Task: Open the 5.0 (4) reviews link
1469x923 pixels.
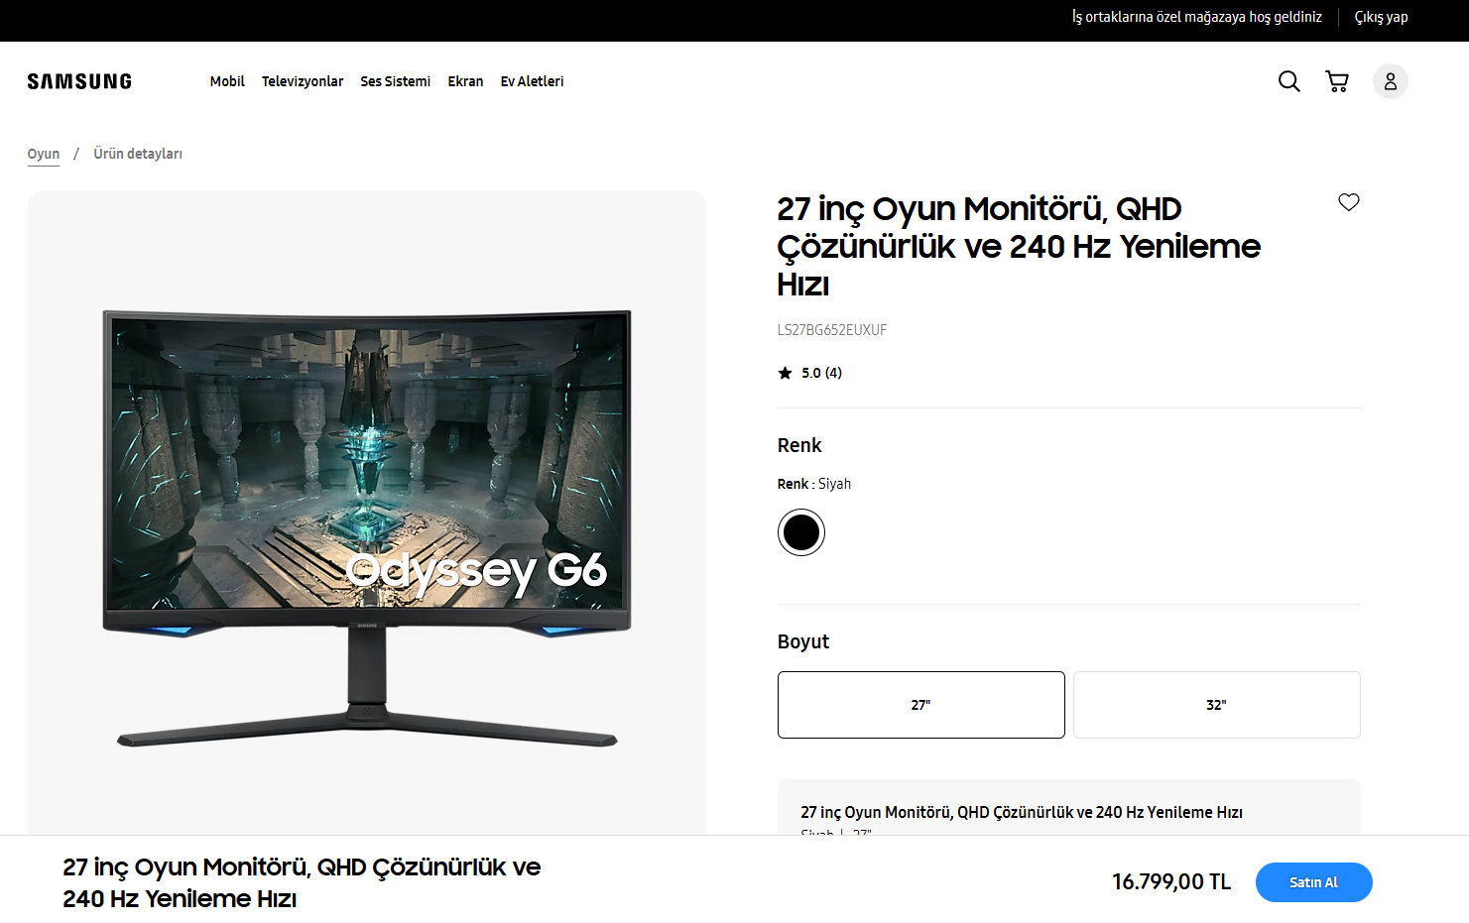Action: pyautogui.click(x=821, y=373)
